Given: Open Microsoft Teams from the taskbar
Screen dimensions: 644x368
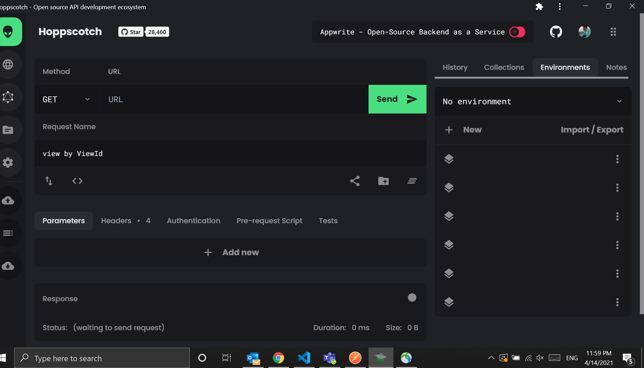Looking at the screenshot, I should point(330,358).
